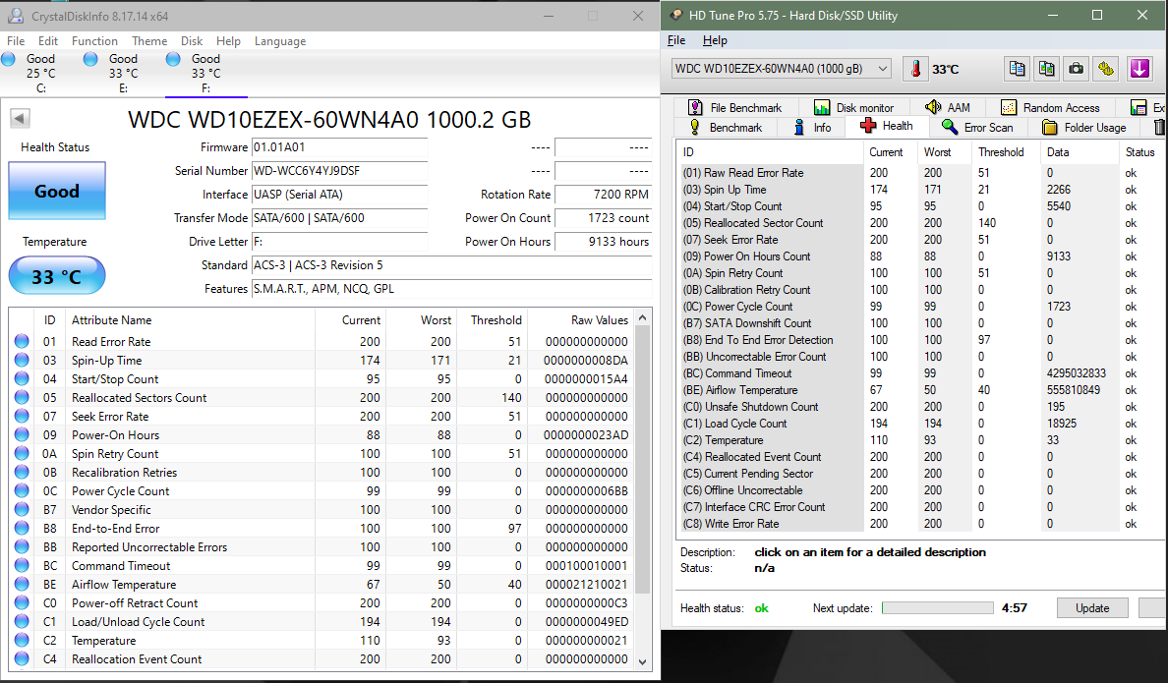
Task: Click the thermometer temperature icon in HD Tune
Action: (916, 69)
